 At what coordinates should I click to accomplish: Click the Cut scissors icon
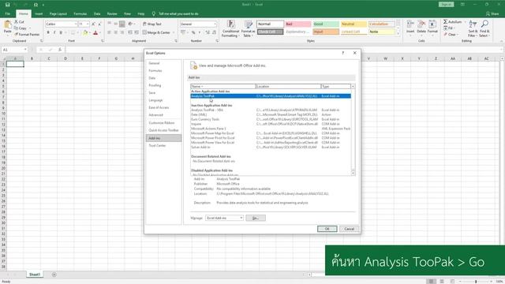coord(16,21)
